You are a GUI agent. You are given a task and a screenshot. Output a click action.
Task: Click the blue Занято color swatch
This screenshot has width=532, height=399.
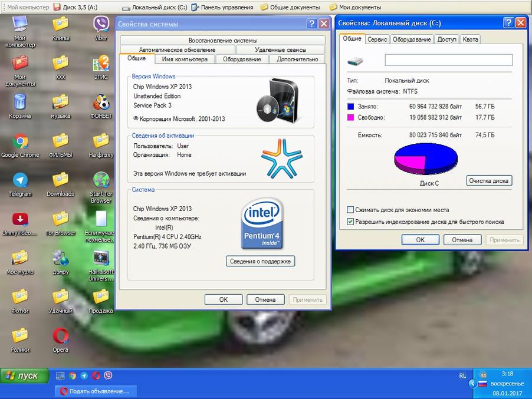(x=350, y=107)
